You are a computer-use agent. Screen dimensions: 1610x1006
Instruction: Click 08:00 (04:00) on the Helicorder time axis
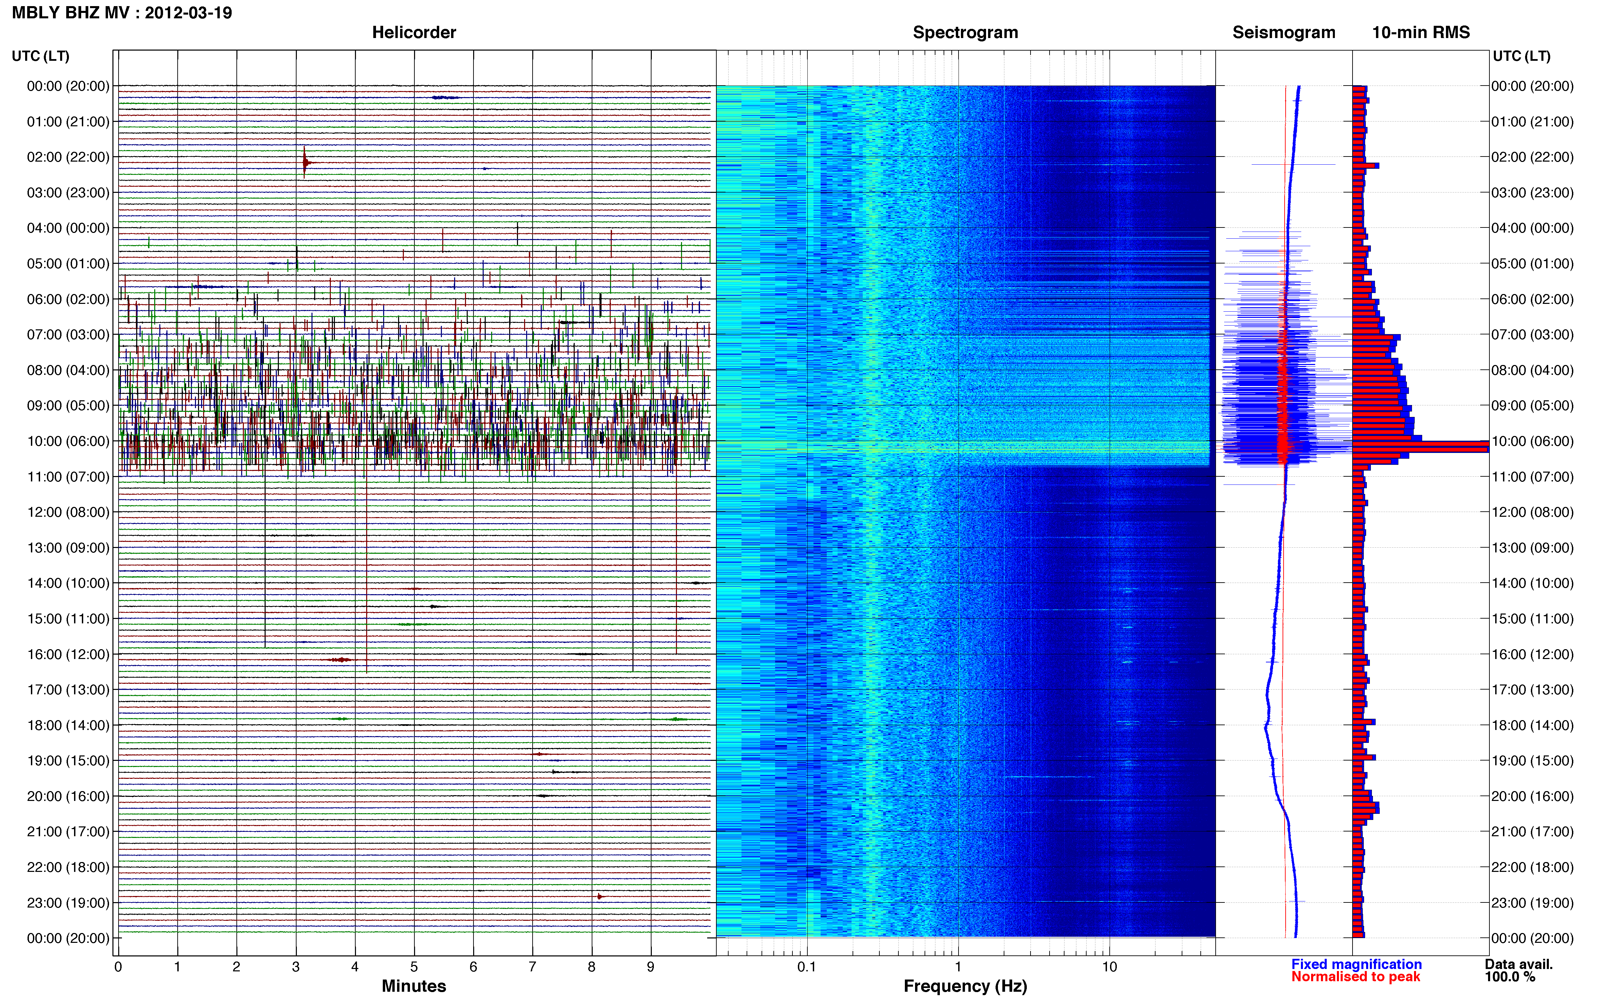[68, 370]
